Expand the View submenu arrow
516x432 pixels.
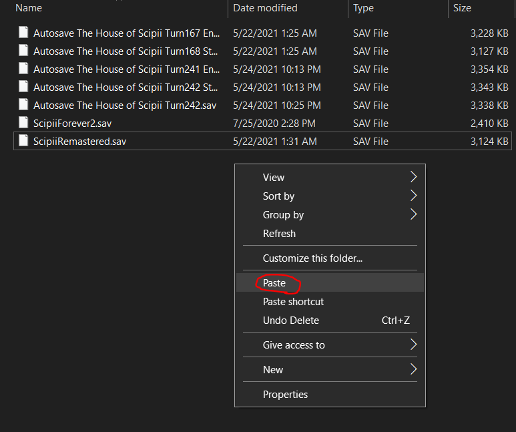pyautogui.click(x=413, y=178)
